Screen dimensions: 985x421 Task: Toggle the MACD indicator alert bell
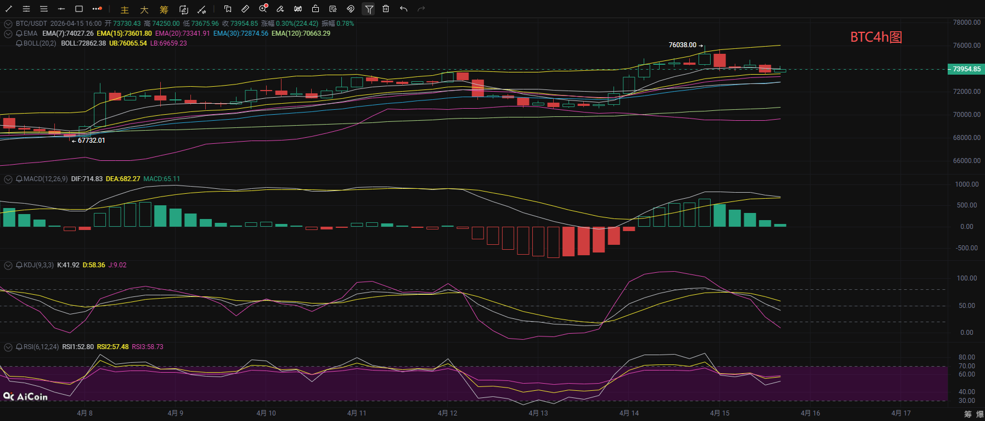[19, 179]
